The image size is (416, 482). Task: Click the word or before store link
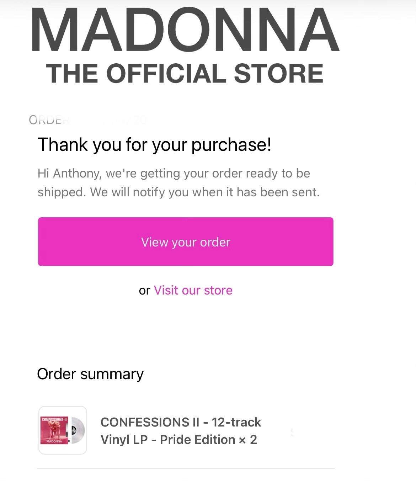point(144,291)
